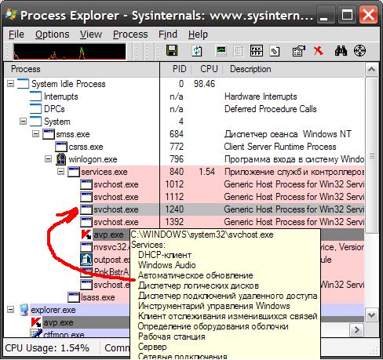Collapse the services.exe tree node
This screenshot has width=383, height=360.
click(x=60, y=172)
